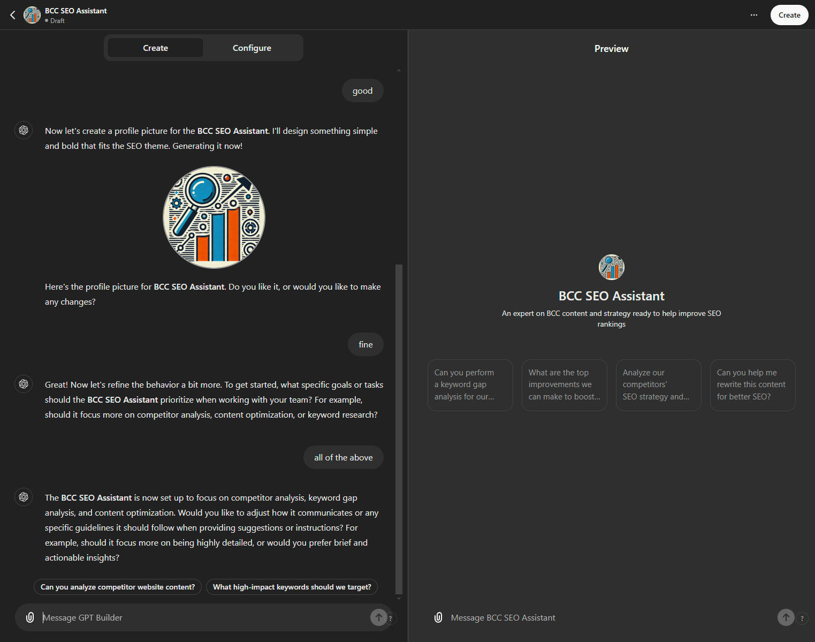
Task: Switch to the Create tab
Action: click(155, 48)
